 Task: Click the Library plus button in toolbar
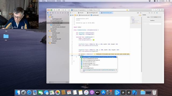(153, 10)
